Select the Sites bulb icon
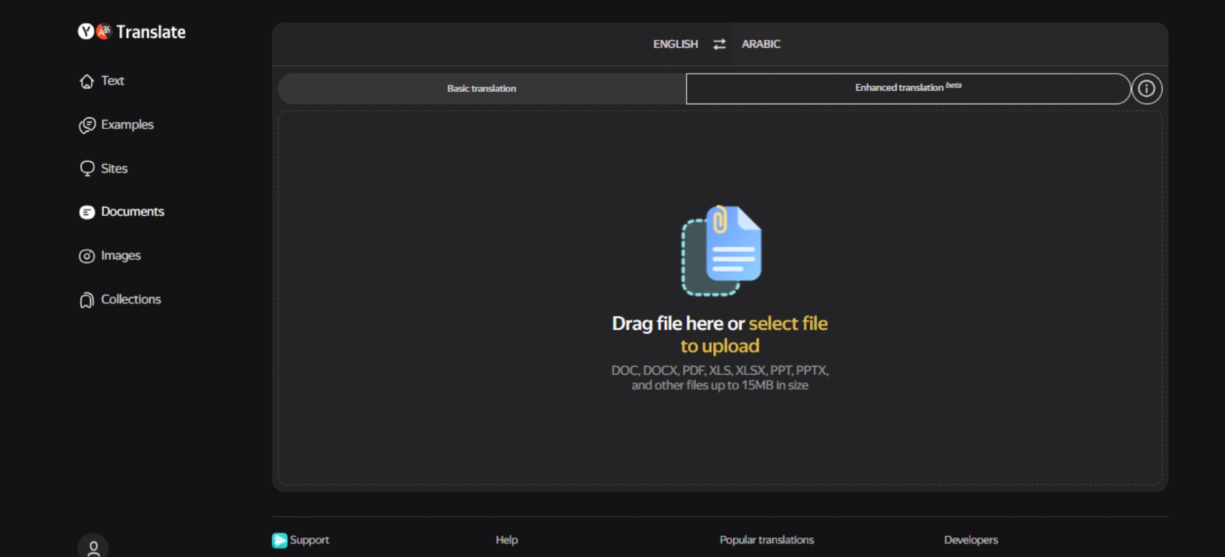This screenshot has width=1225, height=557. (x=87, y=169)
